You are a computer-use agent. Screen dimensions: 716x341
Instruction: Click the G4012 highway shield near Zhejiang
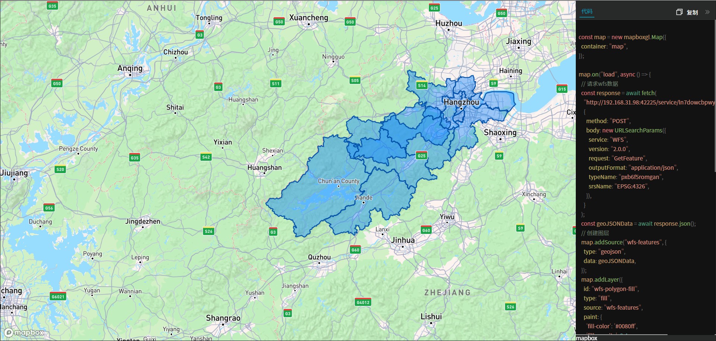[x=363, y=302]
